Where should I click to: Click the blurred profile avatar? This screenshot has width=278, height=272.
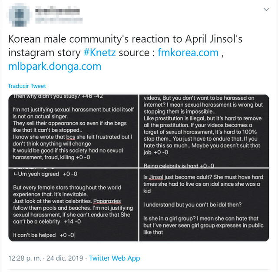click(x=19, y=15)
